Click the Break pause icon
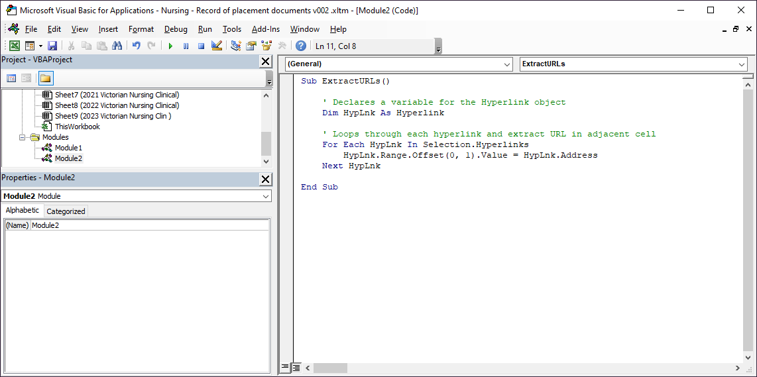 point(186,46)
